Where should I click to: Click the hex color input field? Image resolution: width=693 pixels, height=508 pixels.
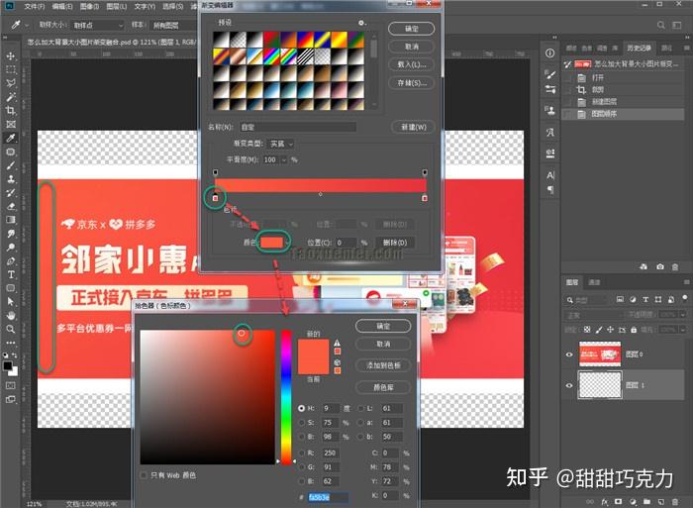[328, 497]
